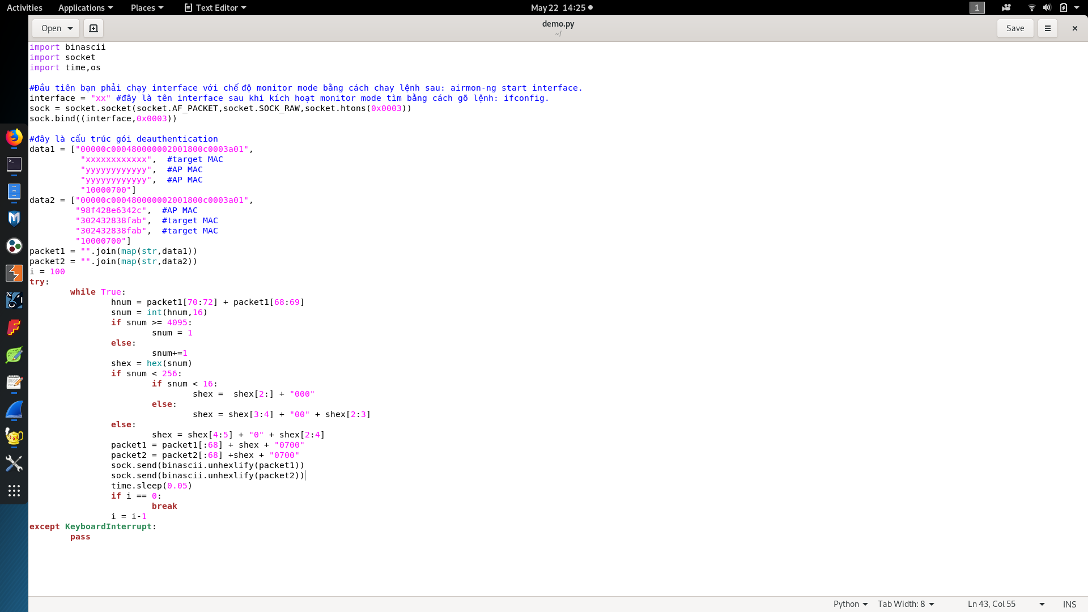The image size is (1088, 612).
Task: Launch Firefox from the dock
Action: tap(14, 137)
